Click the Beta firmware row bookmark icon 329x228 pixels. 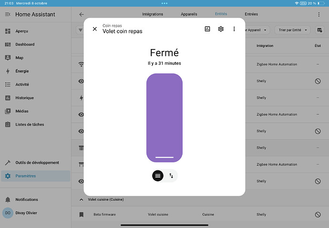82,214
